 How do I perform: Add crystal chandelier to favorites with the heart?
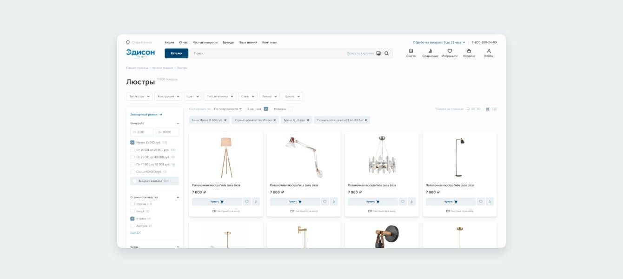point(403,202)
